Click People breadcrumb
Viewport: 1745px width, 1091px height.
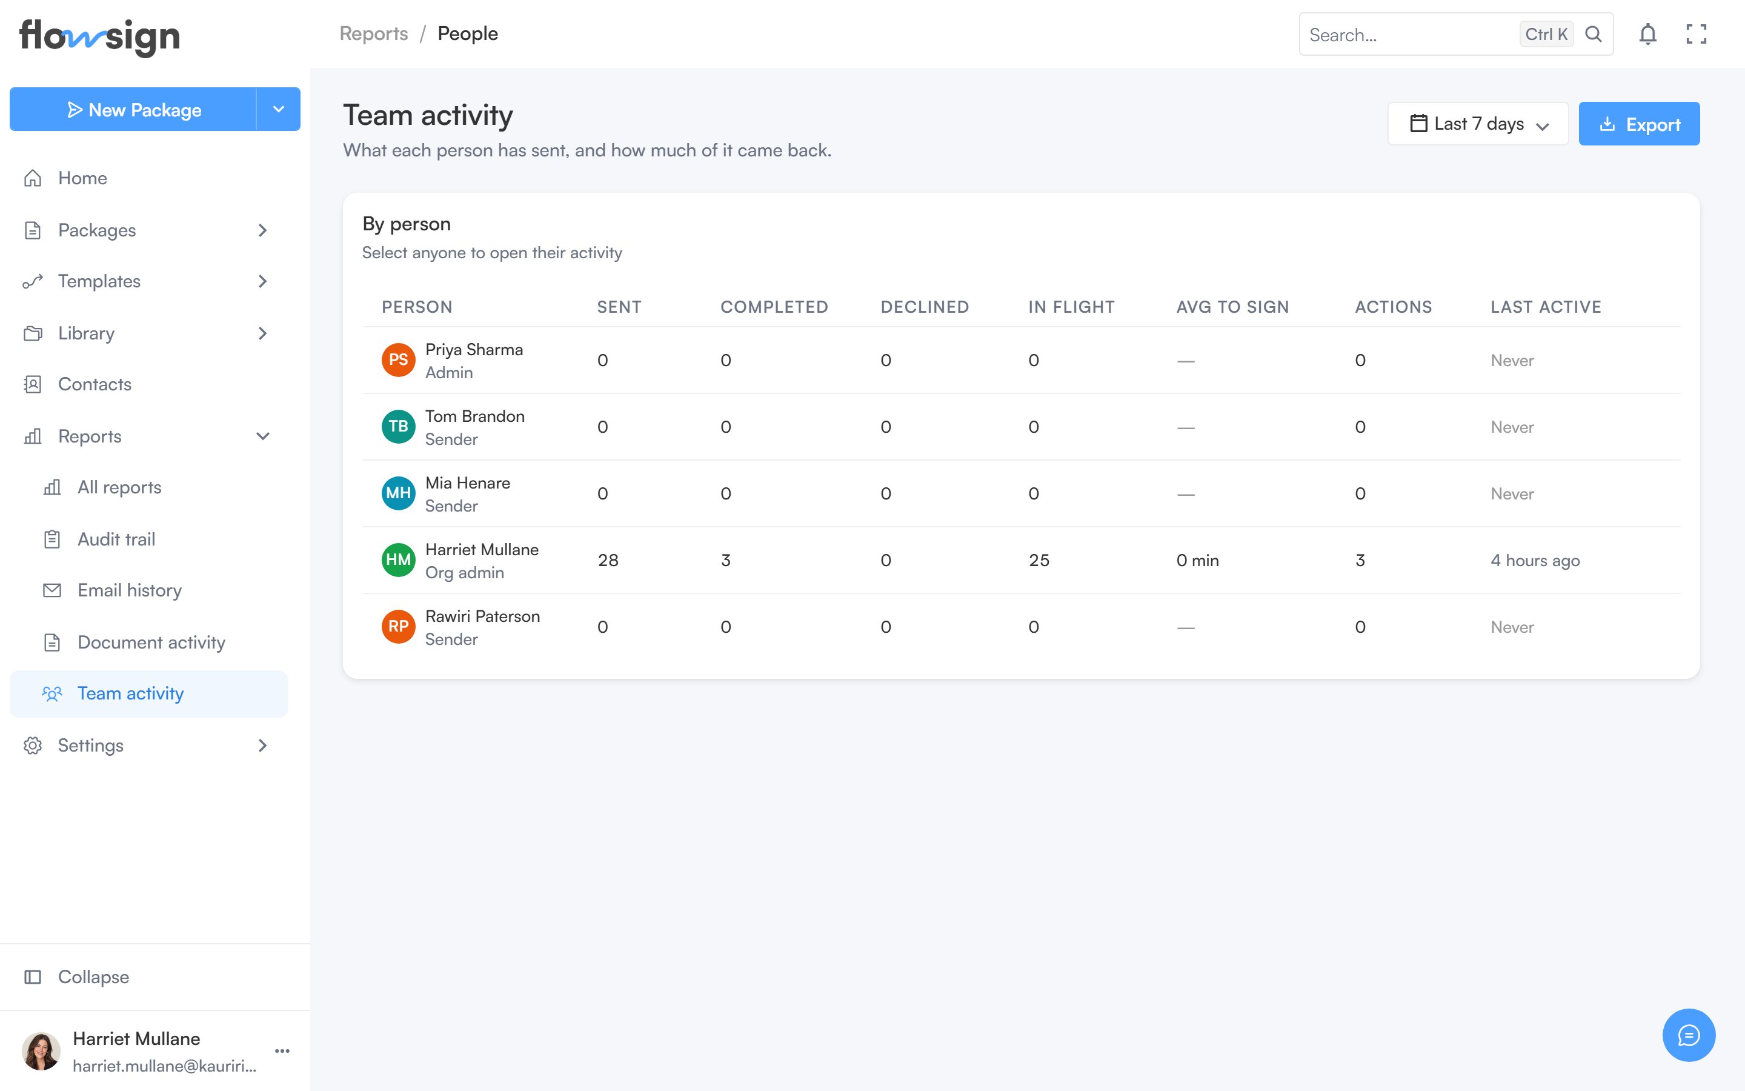point(467,34)
